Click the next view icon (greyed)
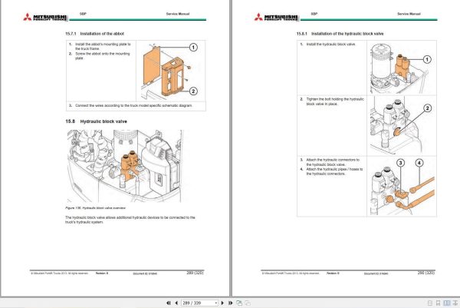This screenshot has height=308, width=460. [248, 303]
